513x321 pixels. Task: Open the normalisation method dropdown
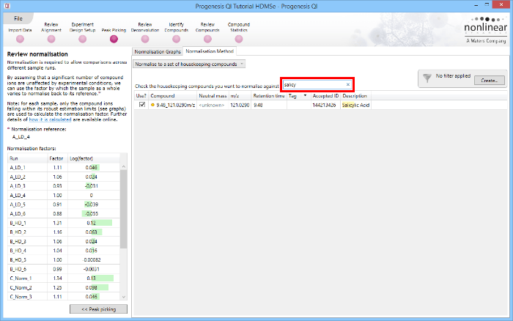tap(189, 64)
